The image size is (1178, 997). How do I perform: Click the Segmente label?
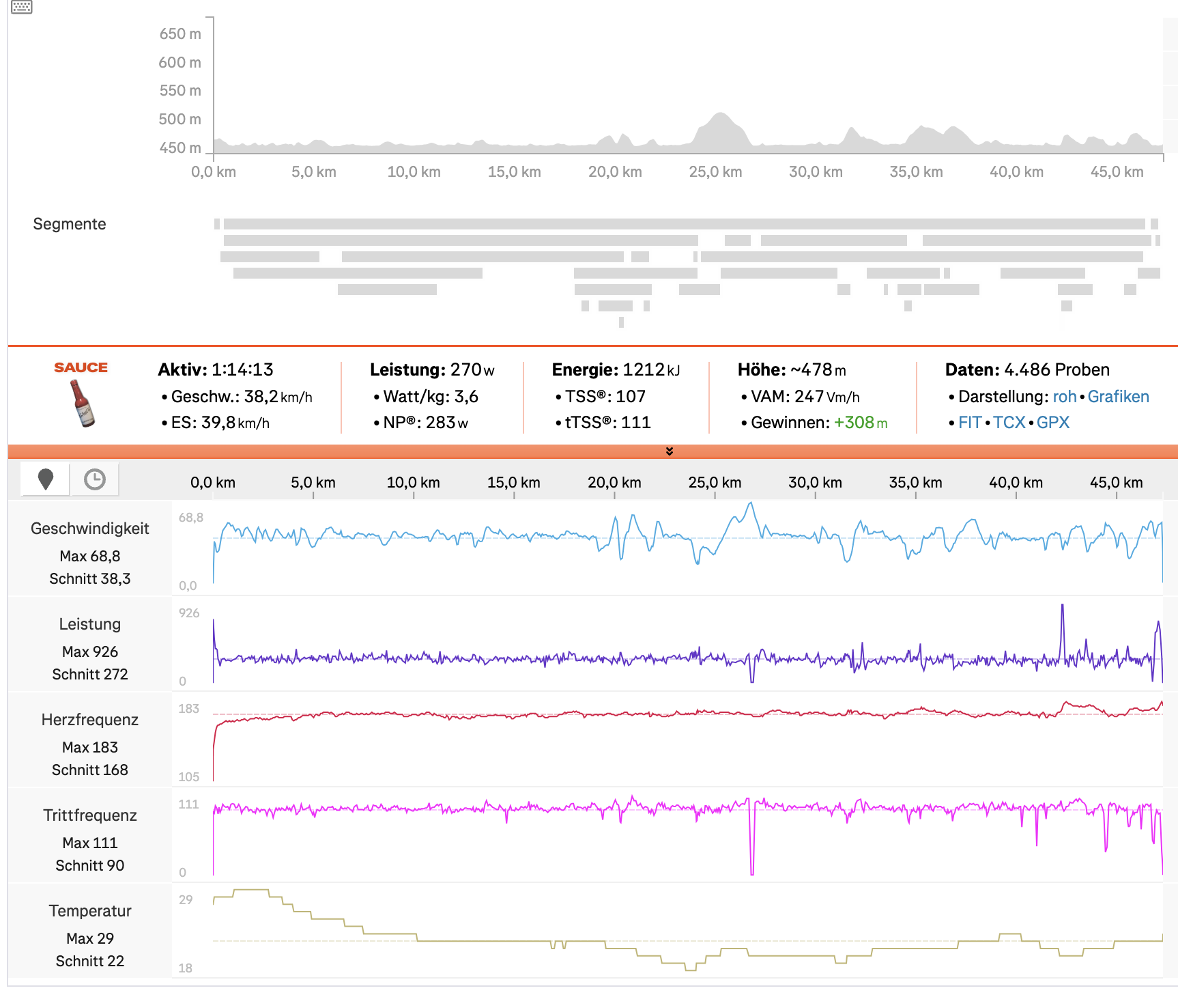pos(70,224)
